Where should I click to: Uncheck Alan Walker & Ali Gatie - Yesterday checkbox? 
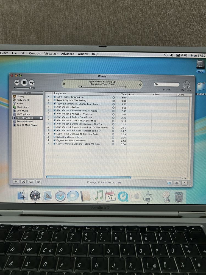click(55, 114)
